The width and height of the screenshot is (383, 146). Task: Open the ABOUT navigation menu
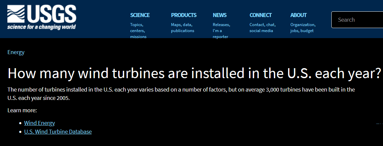point(298,15)
